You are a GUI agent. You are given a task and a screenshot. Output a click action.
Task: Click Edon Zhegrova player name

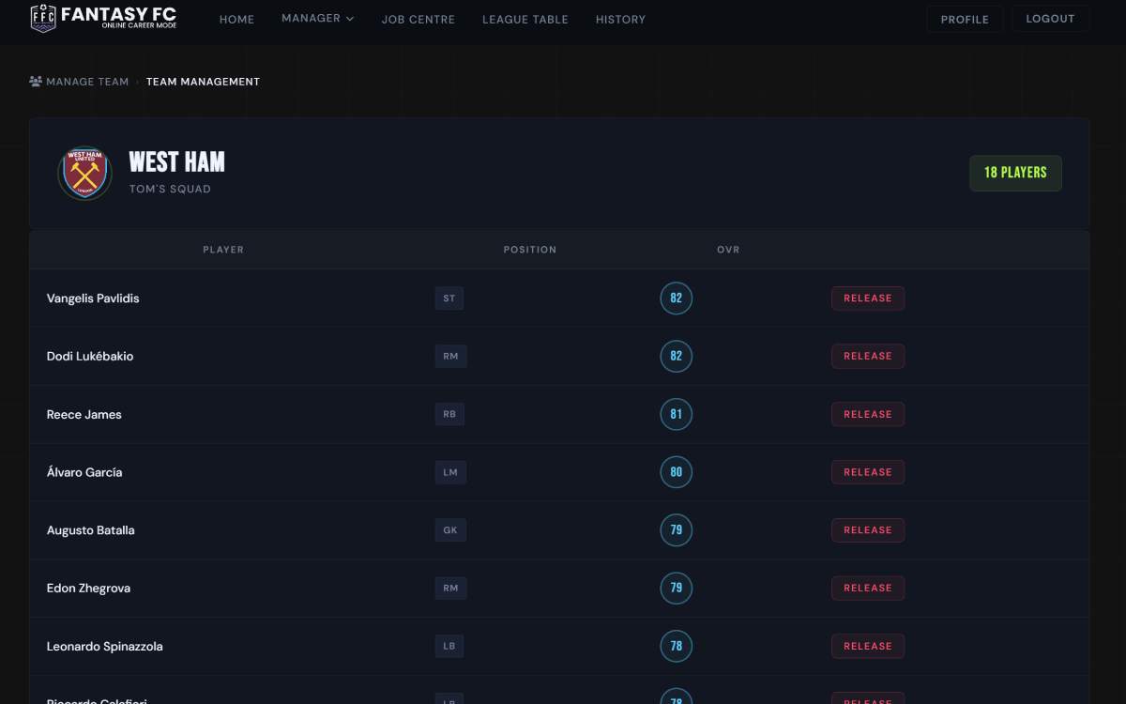tap(88, 589)
